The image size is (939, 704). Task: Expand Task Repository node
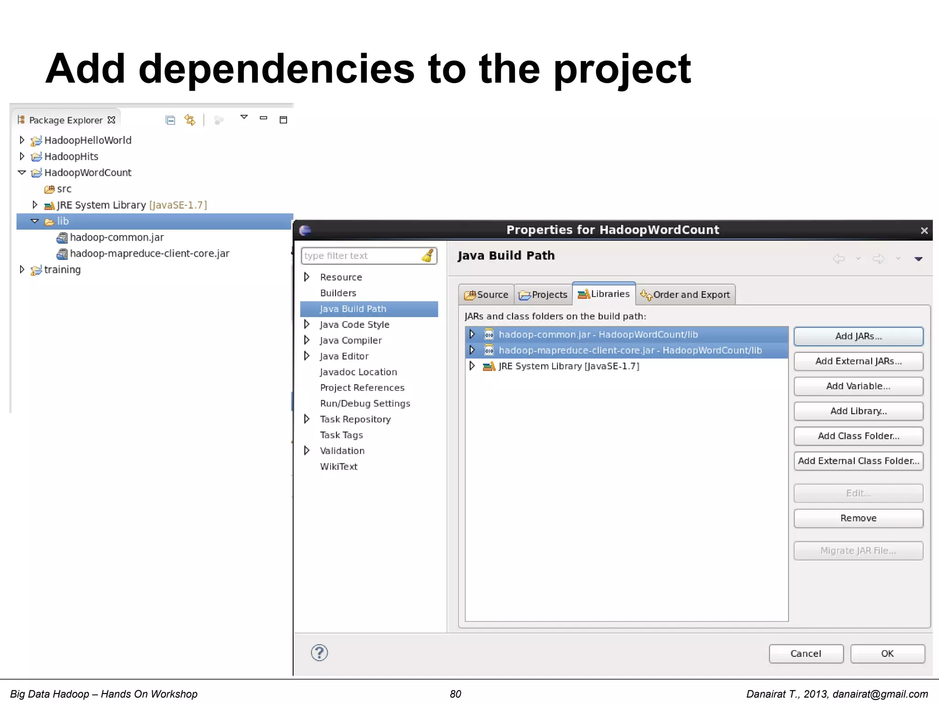coord(307,419)
